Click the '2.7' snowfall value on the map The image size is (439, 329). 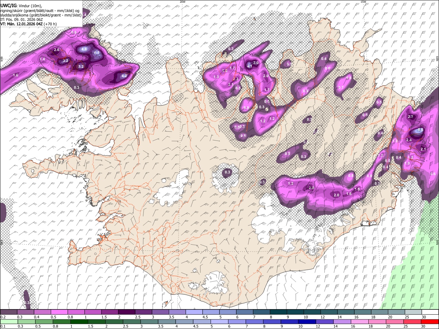coord(411,117)
